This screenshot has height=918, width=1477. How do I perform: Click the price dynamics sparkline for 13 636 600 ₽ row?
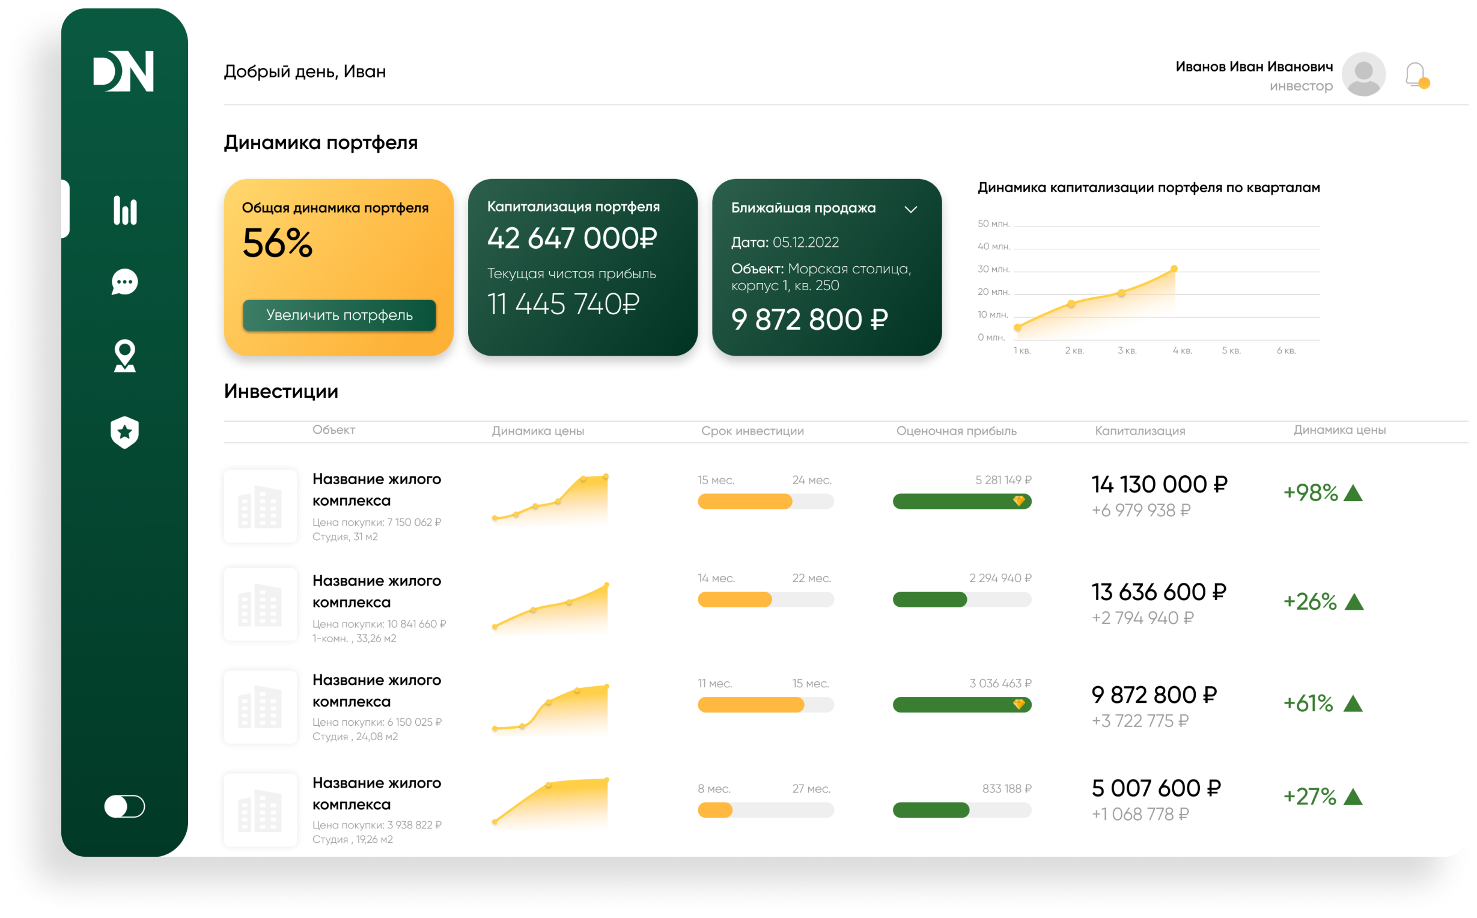tap(550, 609)
